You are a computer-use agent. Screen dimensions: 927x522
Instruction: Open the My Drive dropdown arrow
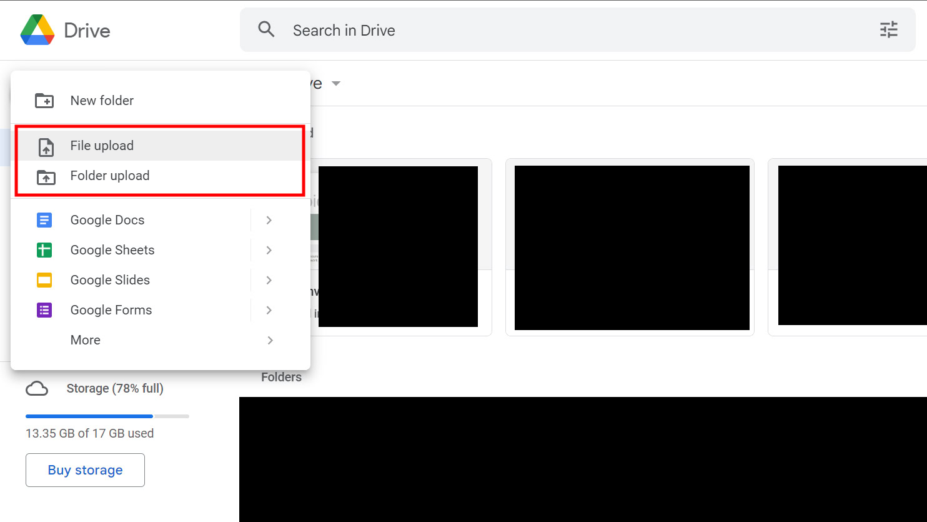pos(336,84)
